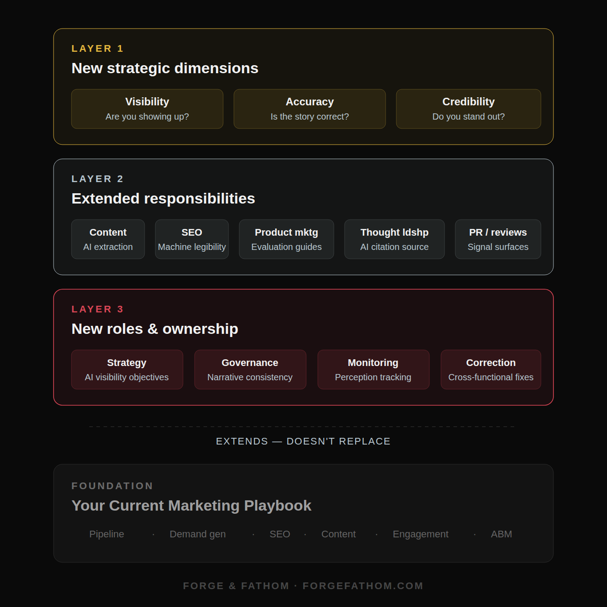Open the Strategy card in Layer 3
The image size is (607, 607).
127,369
